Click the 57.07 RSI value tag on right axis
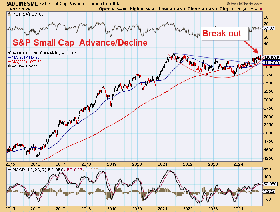 [x=269, y=28]
